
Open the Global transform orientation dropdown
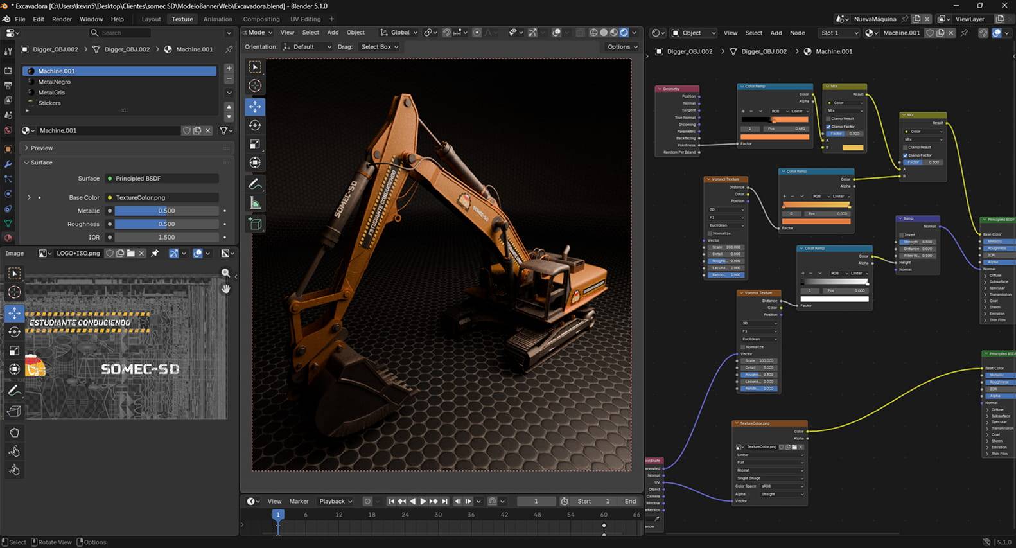point(399,33)
